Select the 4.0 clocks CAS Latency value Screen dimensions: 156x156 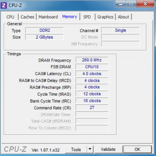[92, 74]
